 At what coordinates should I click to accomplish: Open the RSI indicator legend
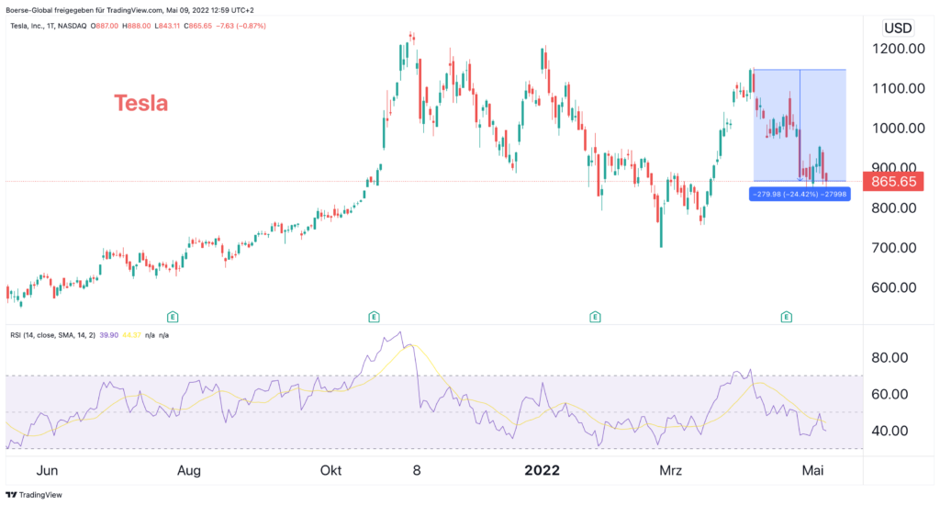[x=52, y=335]
